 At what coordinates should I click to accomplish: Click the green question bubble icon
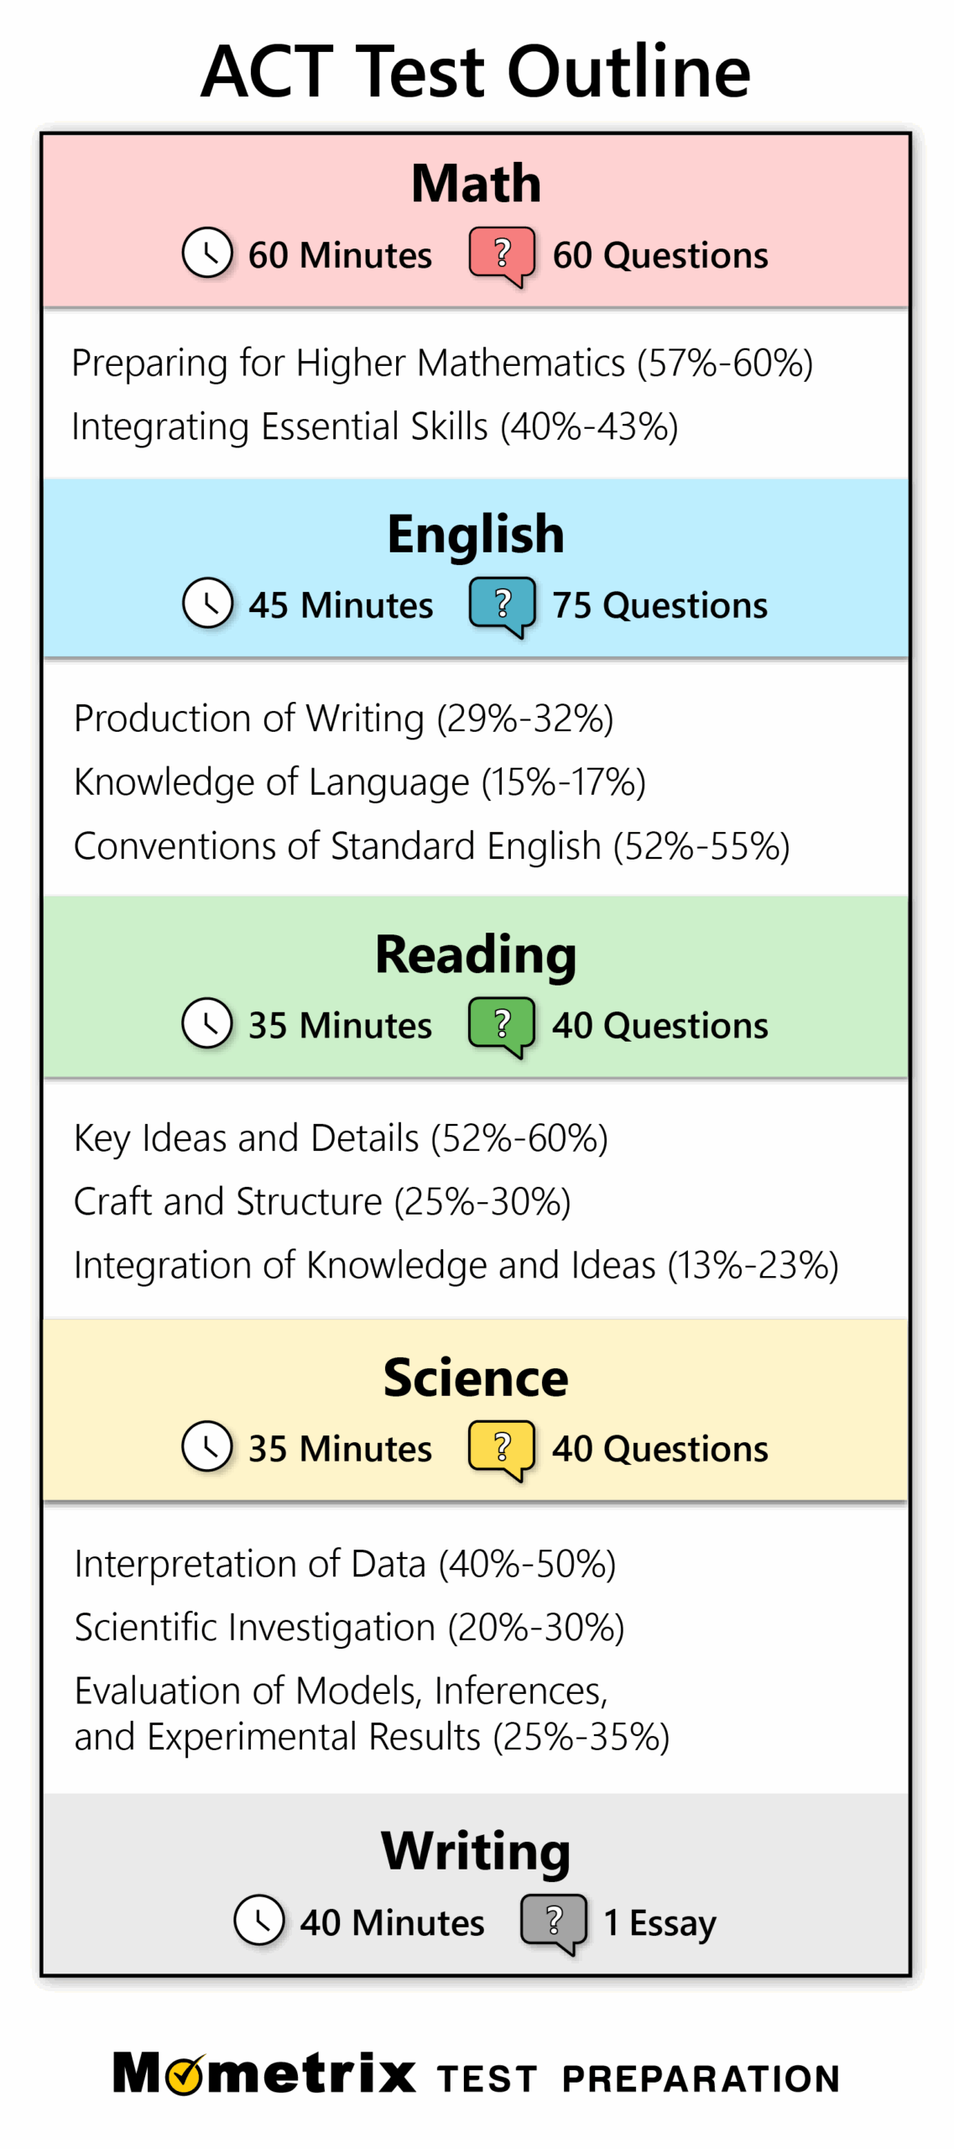(502, 1022)
